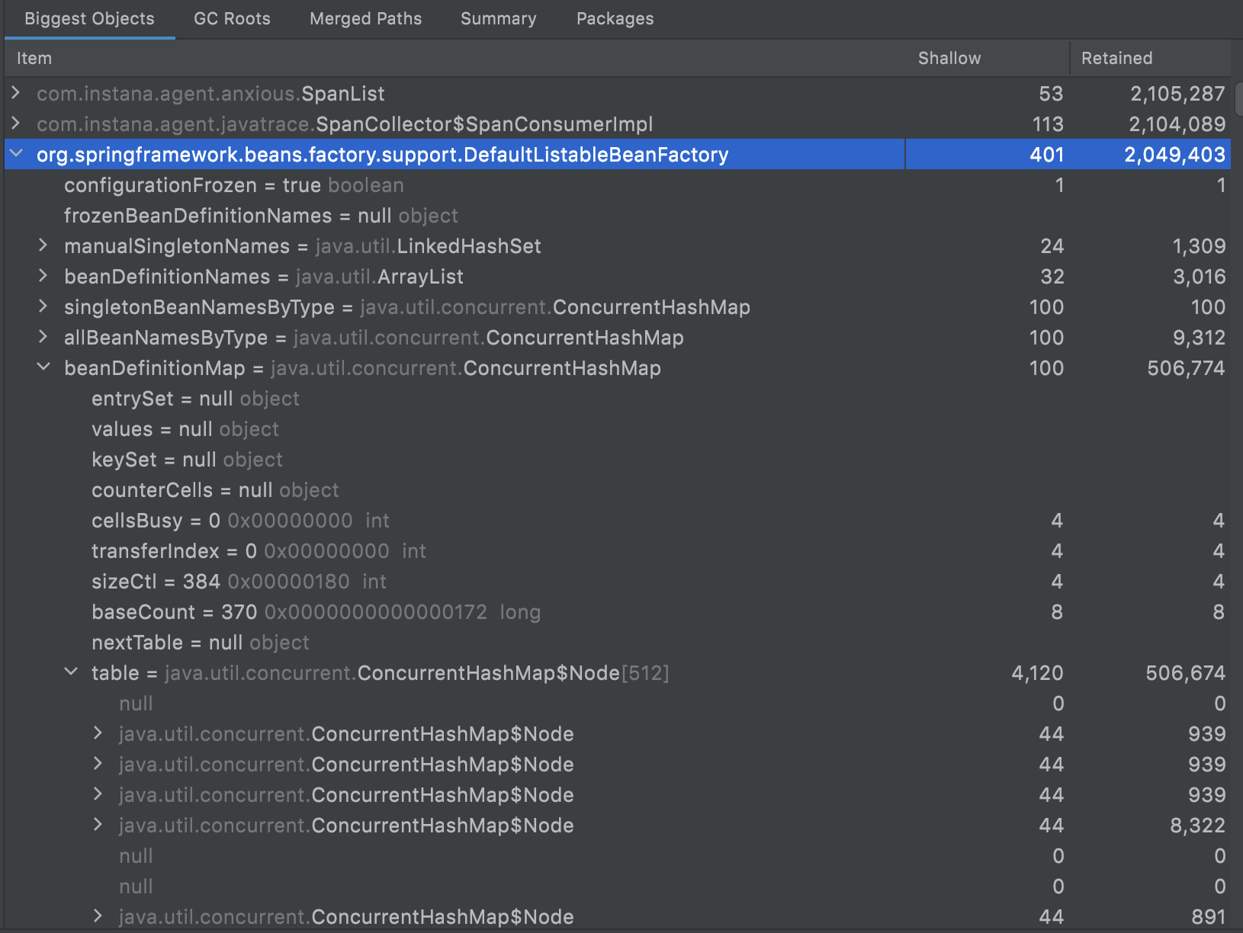Click retained value 2,049,403
This screenshot has width=1243, height=933.
1174,155
